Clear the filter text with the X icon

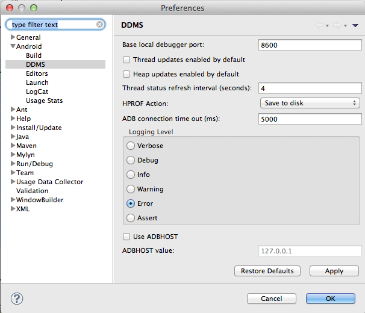pyautogui.click(x=99, y=25)
